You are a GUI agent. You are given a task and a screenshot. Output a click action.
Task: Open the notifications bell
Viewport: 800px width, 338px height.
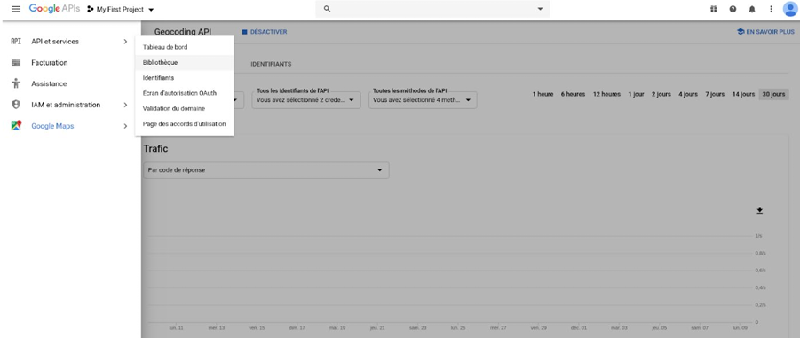tap(752, 9)
